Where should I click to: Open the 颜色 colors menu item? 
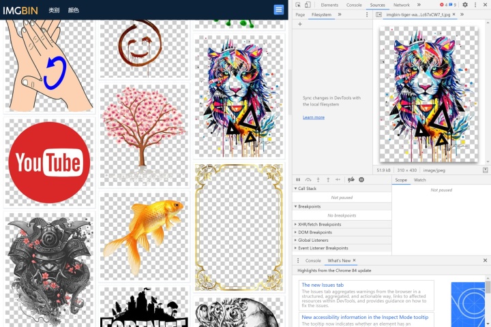click(73, 10)
